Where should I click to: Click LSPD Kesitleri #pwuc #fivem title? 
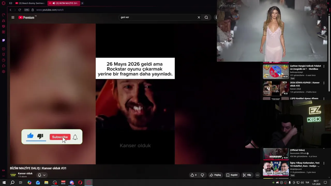(304, 98)
